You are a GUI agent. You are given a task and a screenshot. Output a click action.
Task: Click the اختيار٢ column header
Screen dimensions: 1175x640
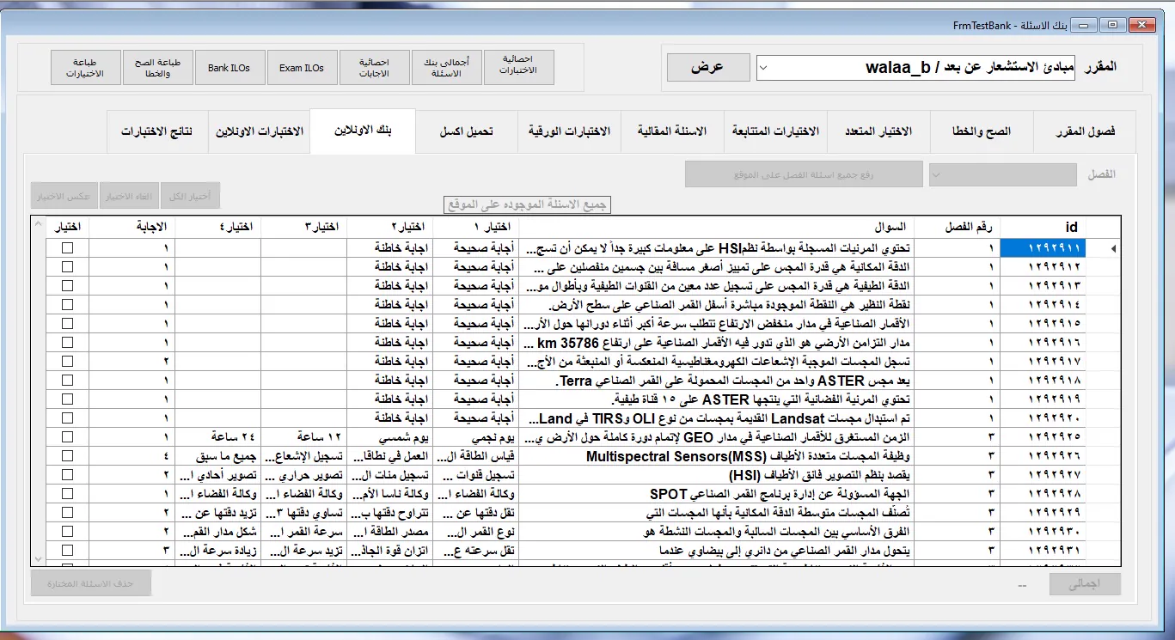390,227
